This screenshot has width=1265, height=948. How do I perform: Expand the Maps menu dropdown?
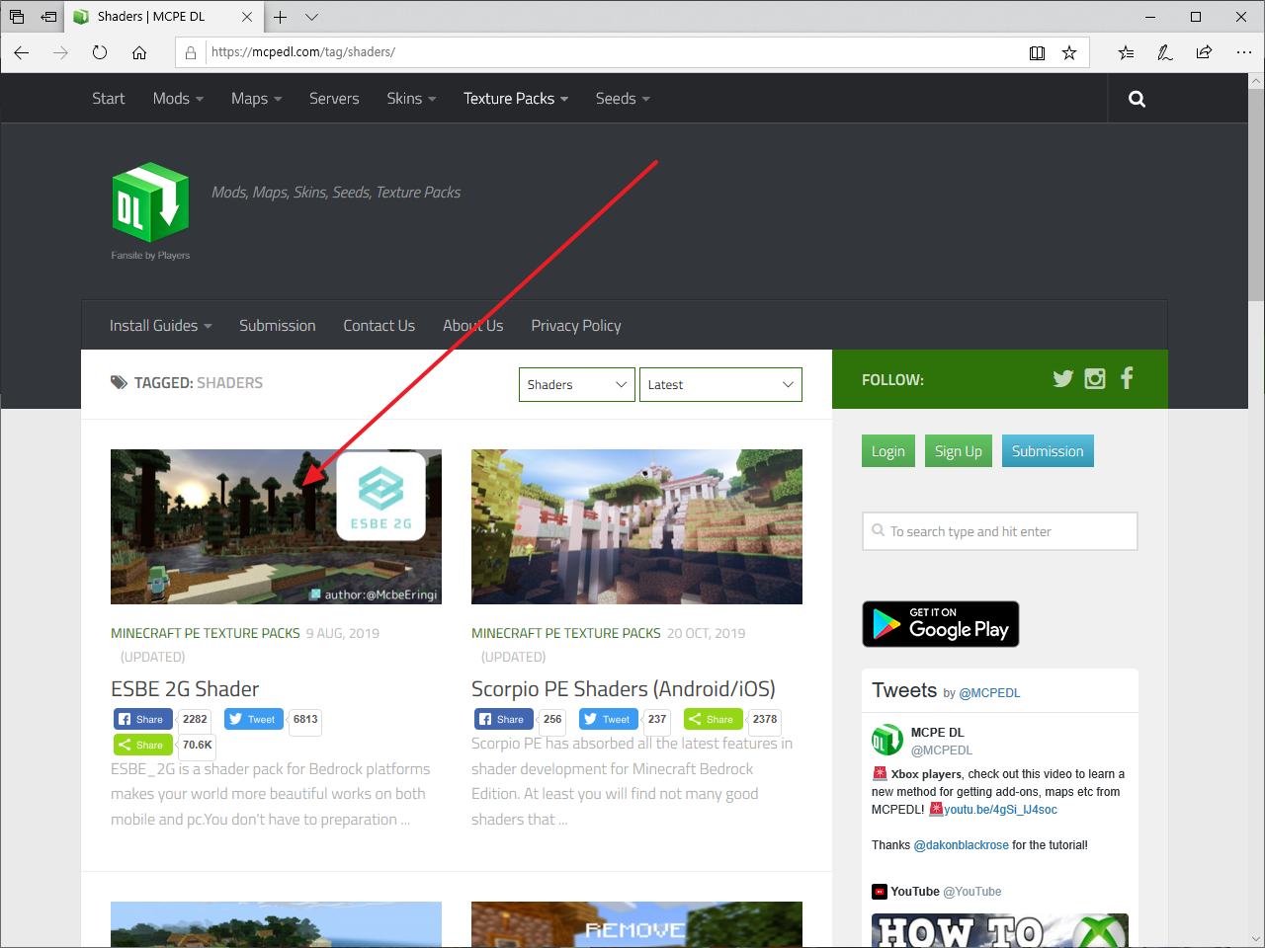tap(257, 99)
